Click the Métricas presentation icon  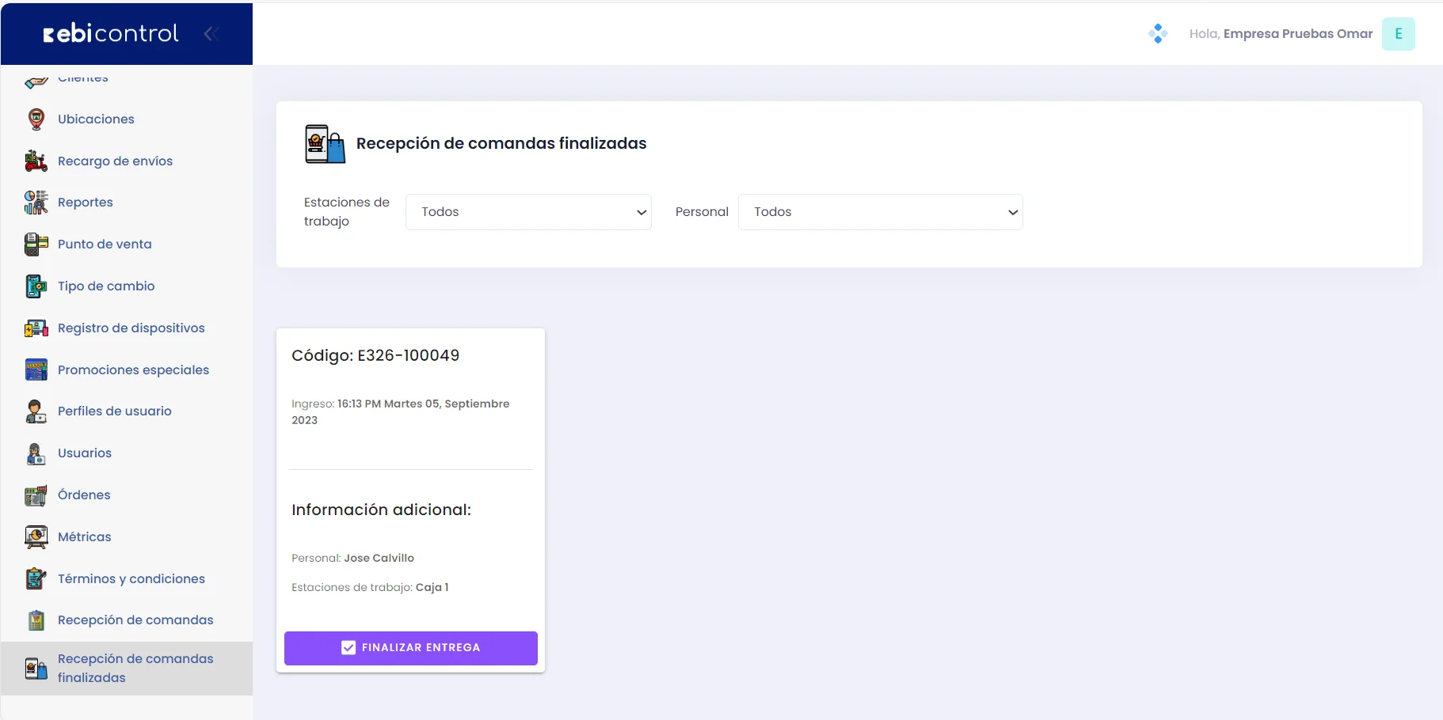click(x=36, y=537)
